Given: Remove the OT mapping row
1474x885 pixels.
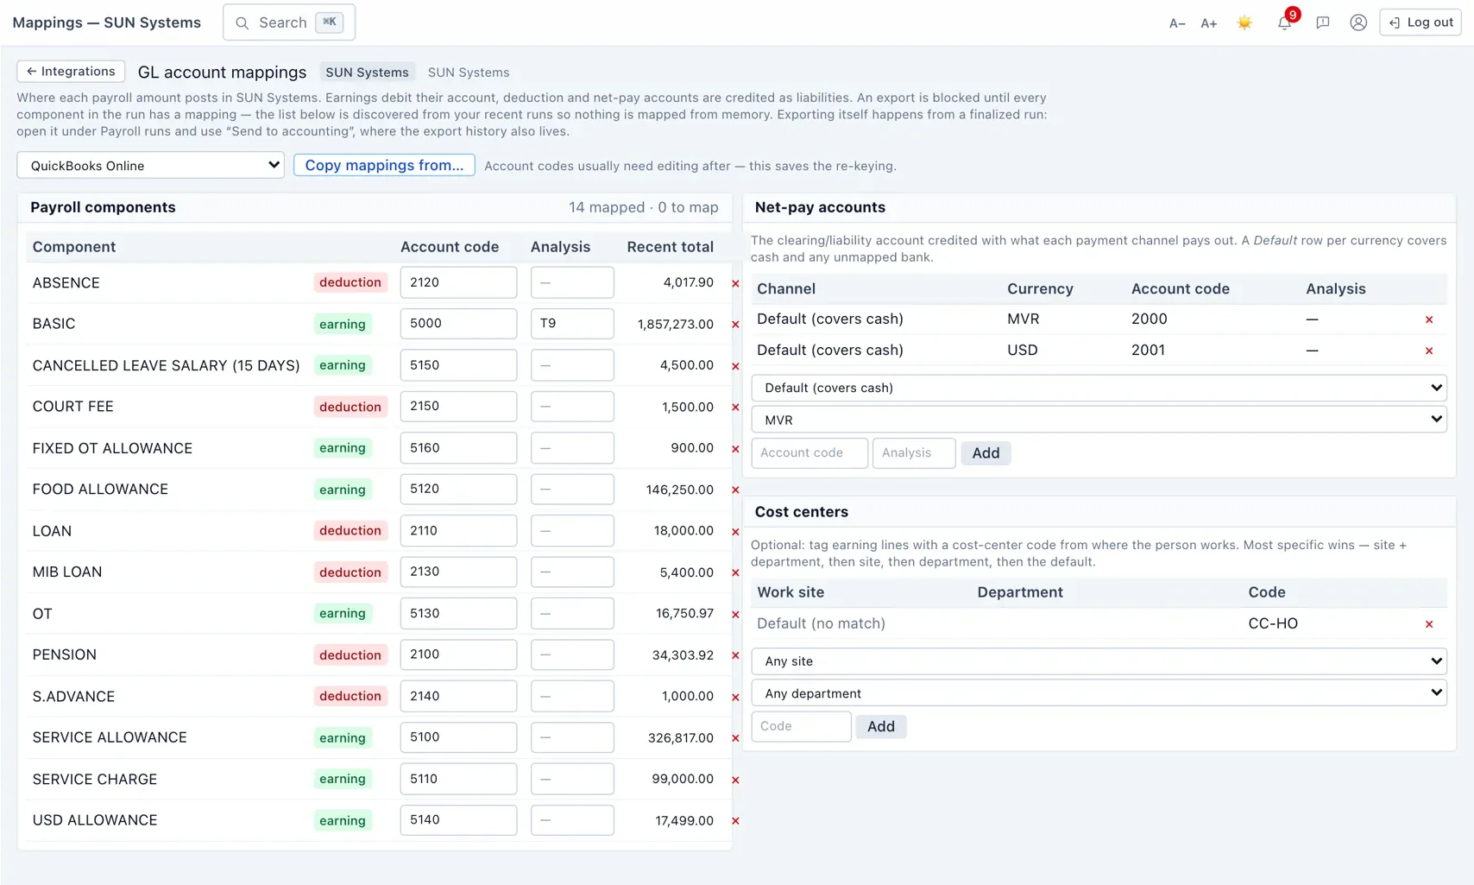Looking at the screenshot, I should [735, 614].
